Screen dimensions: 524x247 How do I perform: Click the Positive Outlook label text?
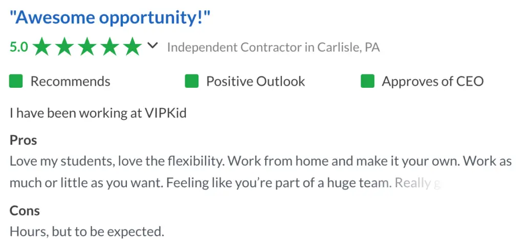(x=256, y=81)
